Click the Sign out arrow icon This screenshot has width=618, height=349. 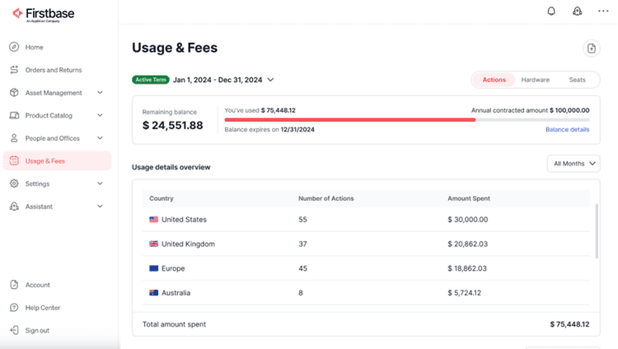pos(14,330)
